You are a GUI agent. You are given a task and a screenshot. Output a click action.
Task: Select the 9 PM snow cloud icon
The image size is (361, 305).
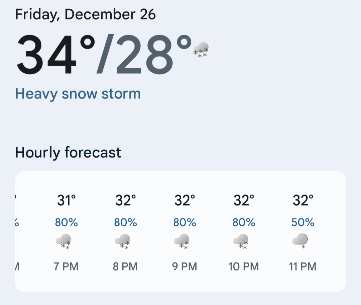pos(182,241)
